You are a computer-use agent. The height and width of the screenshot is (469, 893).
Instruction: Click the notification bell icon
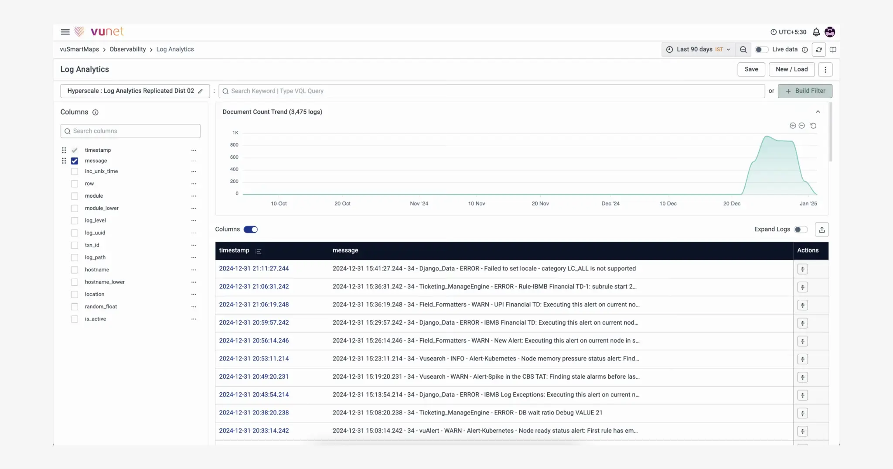[816, 32]
